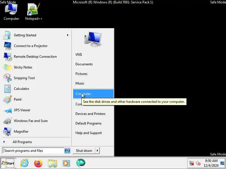
Task: Click the muted volume tray icon
Action: point(198,163)
